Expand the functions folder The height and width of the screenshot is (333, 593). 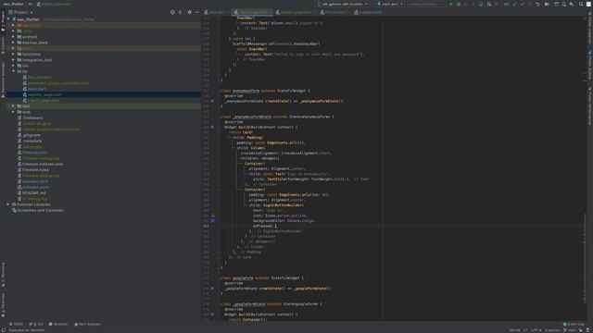point(13,54)
